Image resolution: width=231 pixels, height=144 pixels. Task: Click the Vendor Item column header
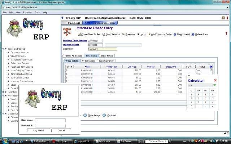coord(112,67)
